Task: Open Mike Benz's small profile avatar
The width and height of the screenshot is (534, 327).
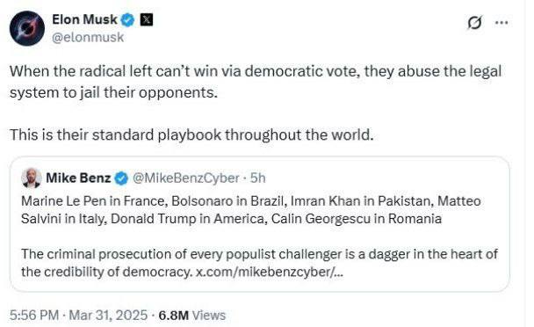Action: pos(32,178)
